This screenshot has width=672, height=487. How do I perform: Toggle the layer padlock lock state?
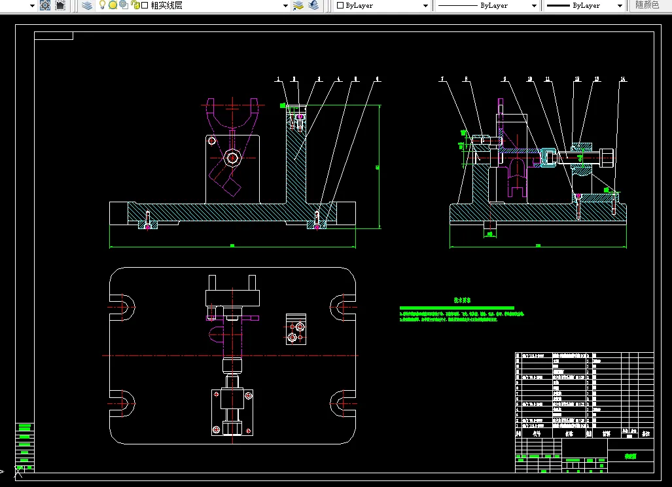pyautogui.click(x=134, y=5)
